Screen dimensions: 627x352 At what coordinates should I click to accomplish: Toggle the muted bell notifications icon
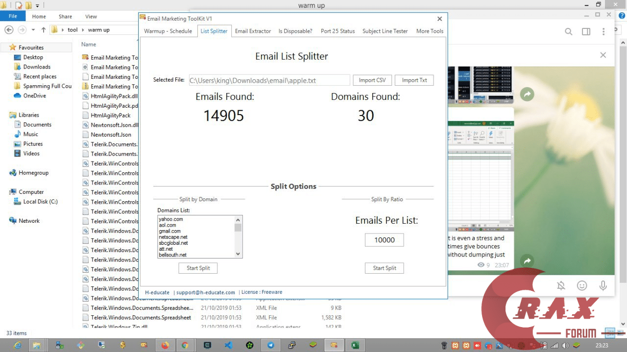pyautogui.click(x=561, y=285)
